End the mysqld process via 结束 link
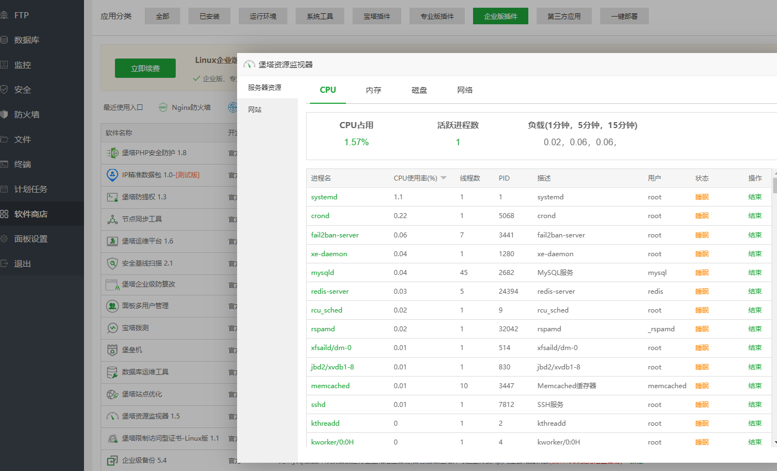The width and height of the screenshot is (777, 471). tap(755, 272)
